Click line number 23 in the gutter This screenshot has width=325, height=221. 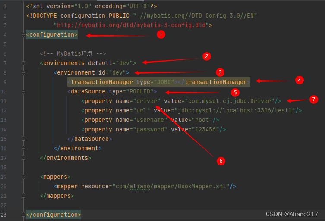[x=3, y=215]
